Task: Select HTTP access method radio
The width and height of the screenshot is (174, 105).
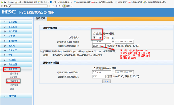Action: click(x=94, y=38)
